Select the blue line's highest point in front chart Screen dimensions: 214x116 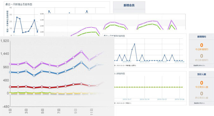click(81, 62)
